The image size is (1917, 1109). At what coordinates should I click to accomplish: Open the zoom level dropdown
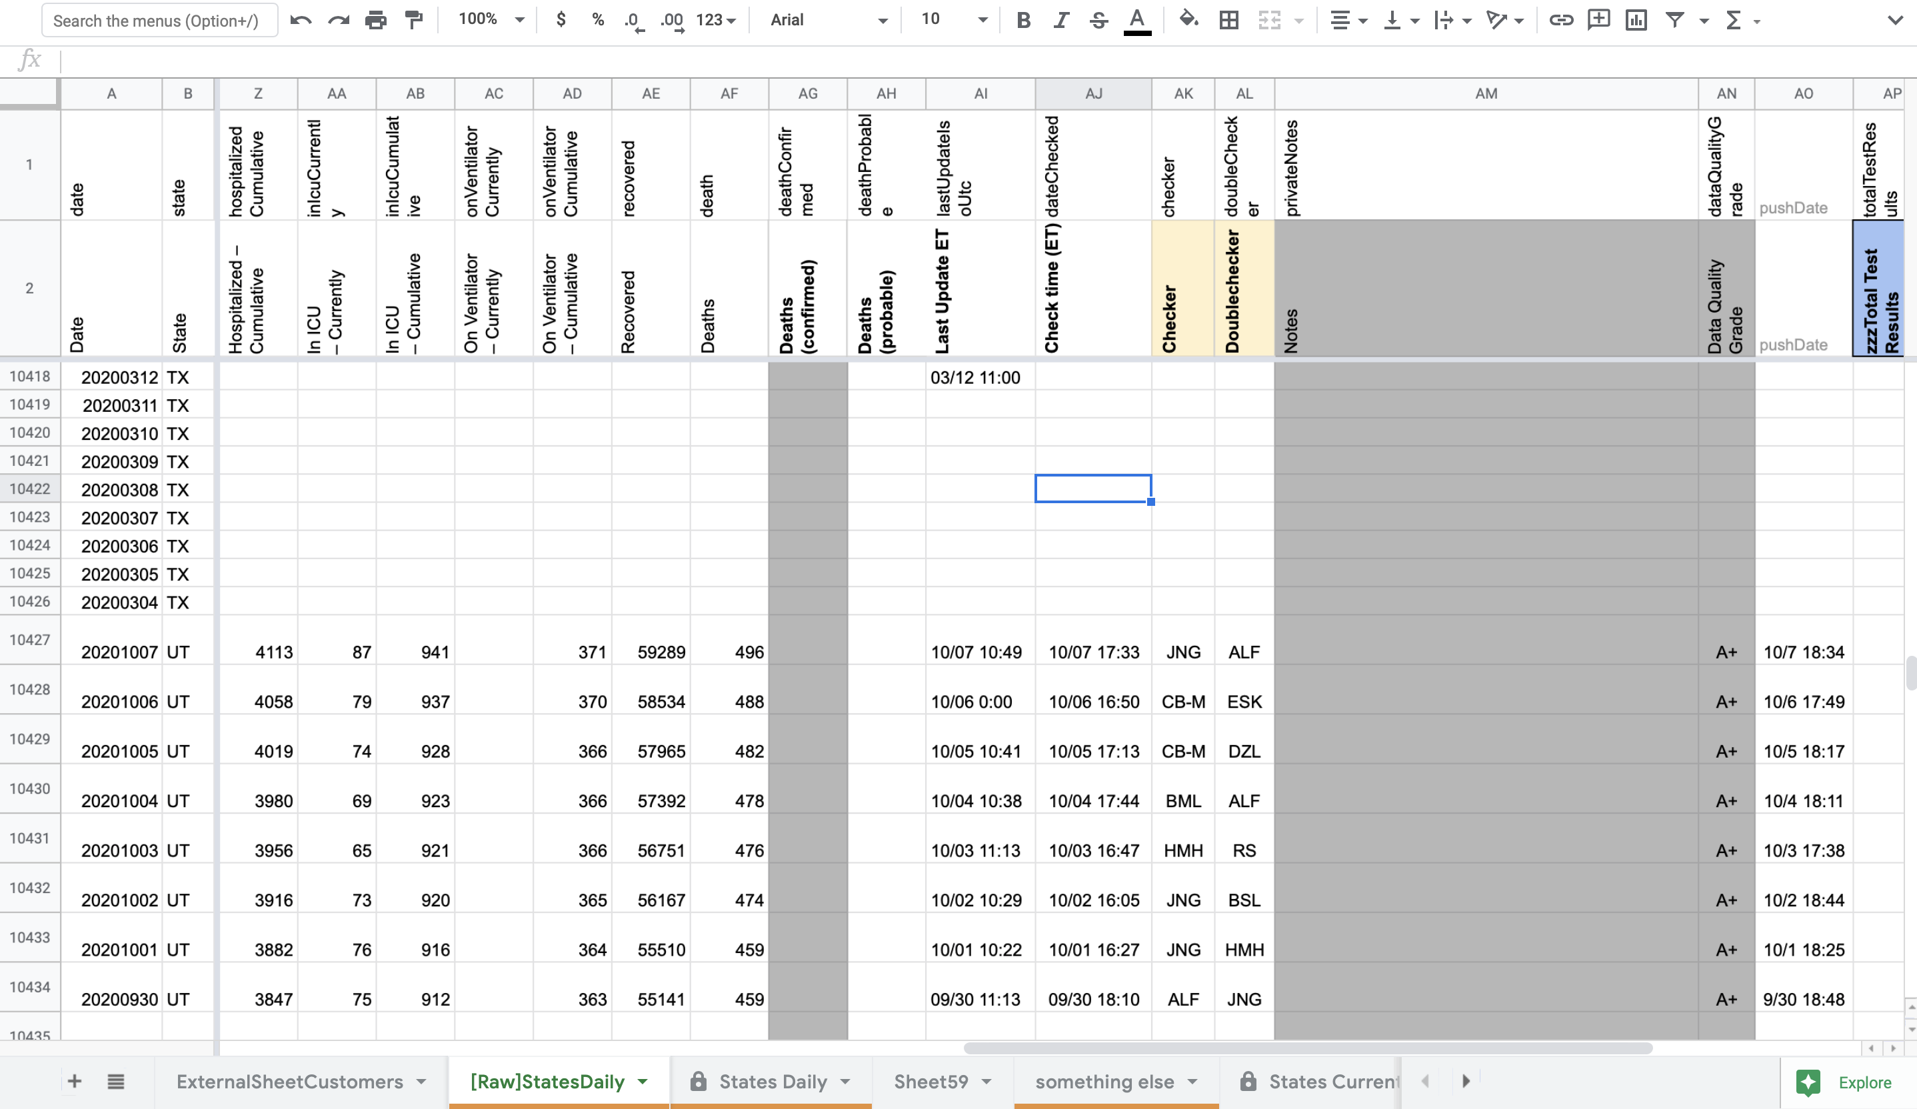coord(489,20)
